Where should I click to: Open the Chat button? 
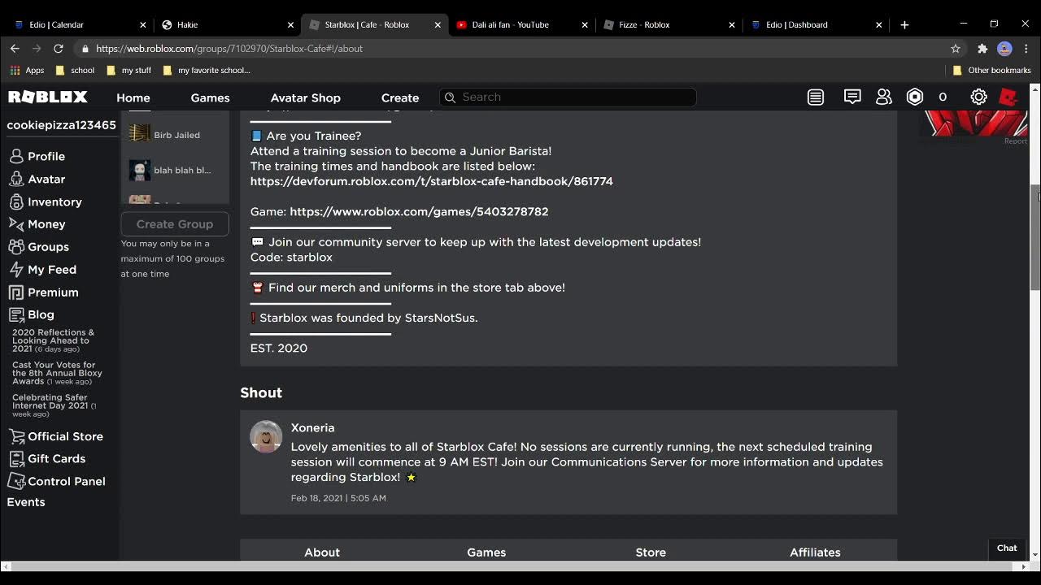click(x=1007, y=548)
